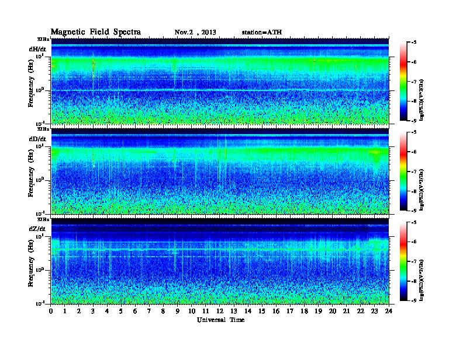Click the log PSD units label by dD/dt color bar

(x=421, y=190)
